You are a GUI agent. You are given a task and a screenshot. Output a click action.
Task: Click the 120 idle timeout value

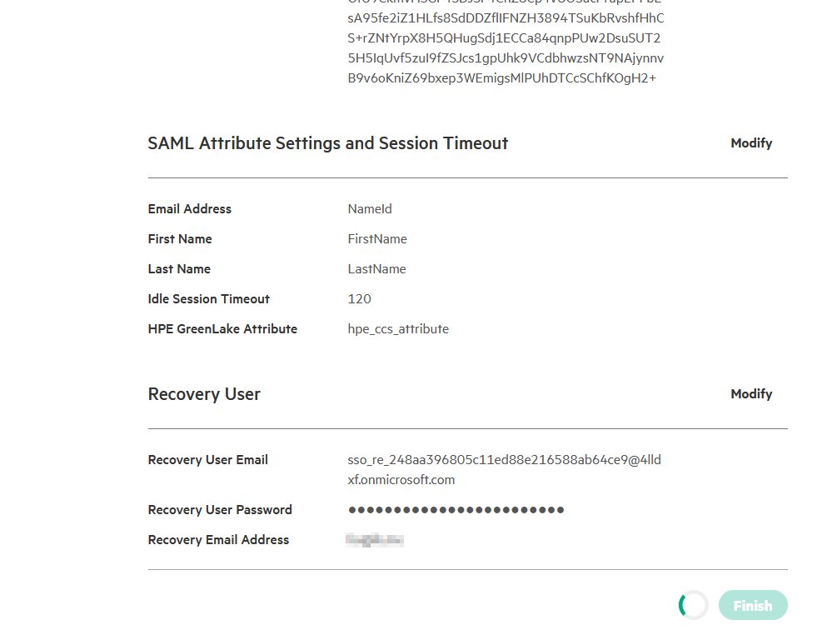click(359, 299)
